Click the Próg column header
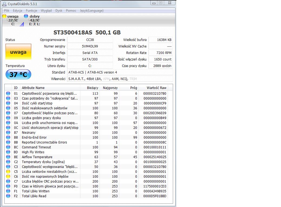The height and width of the screenshot is (207, 281). tap(129, 88)
